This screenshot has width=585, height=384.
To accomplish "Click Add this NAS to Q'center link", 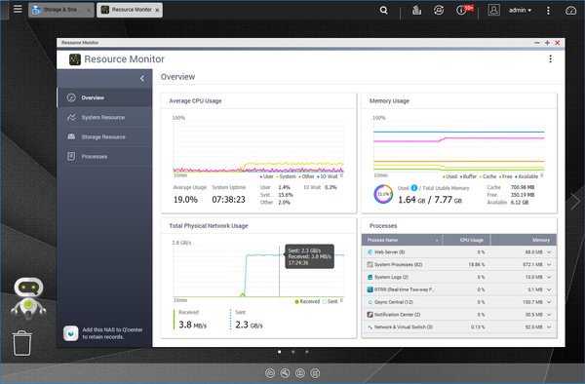I will click(112, 333).
